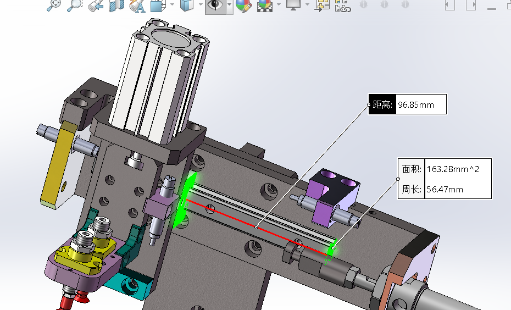Activate the Zoom to Area tool

(x=75, y=5)
